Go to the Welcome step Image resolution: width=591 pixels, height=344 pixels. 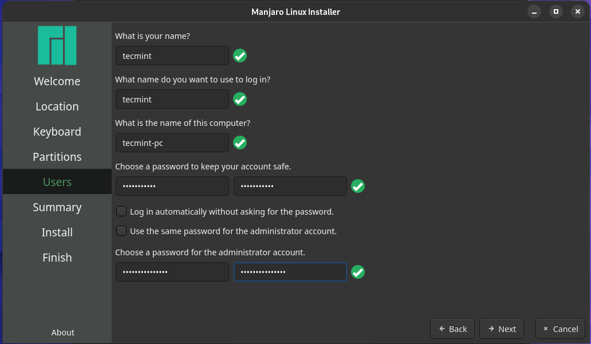(57, 81)
